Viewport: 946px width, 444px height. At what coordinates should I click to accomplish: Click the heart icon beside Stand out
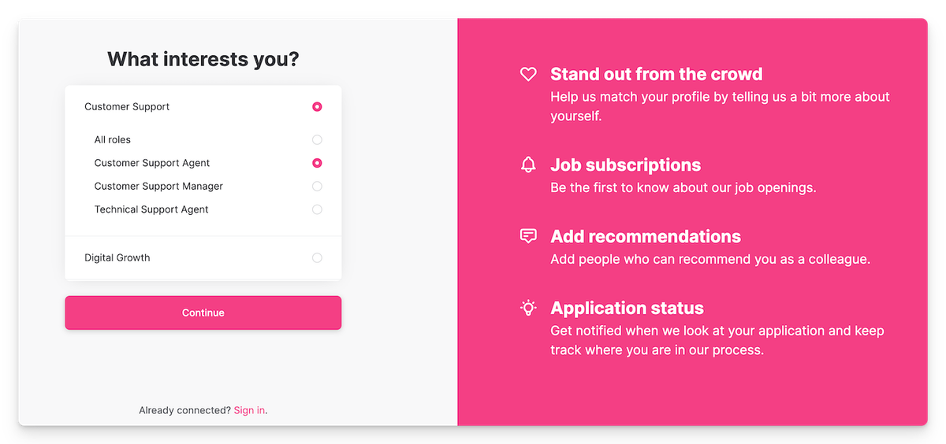click(x=528, y=75)
